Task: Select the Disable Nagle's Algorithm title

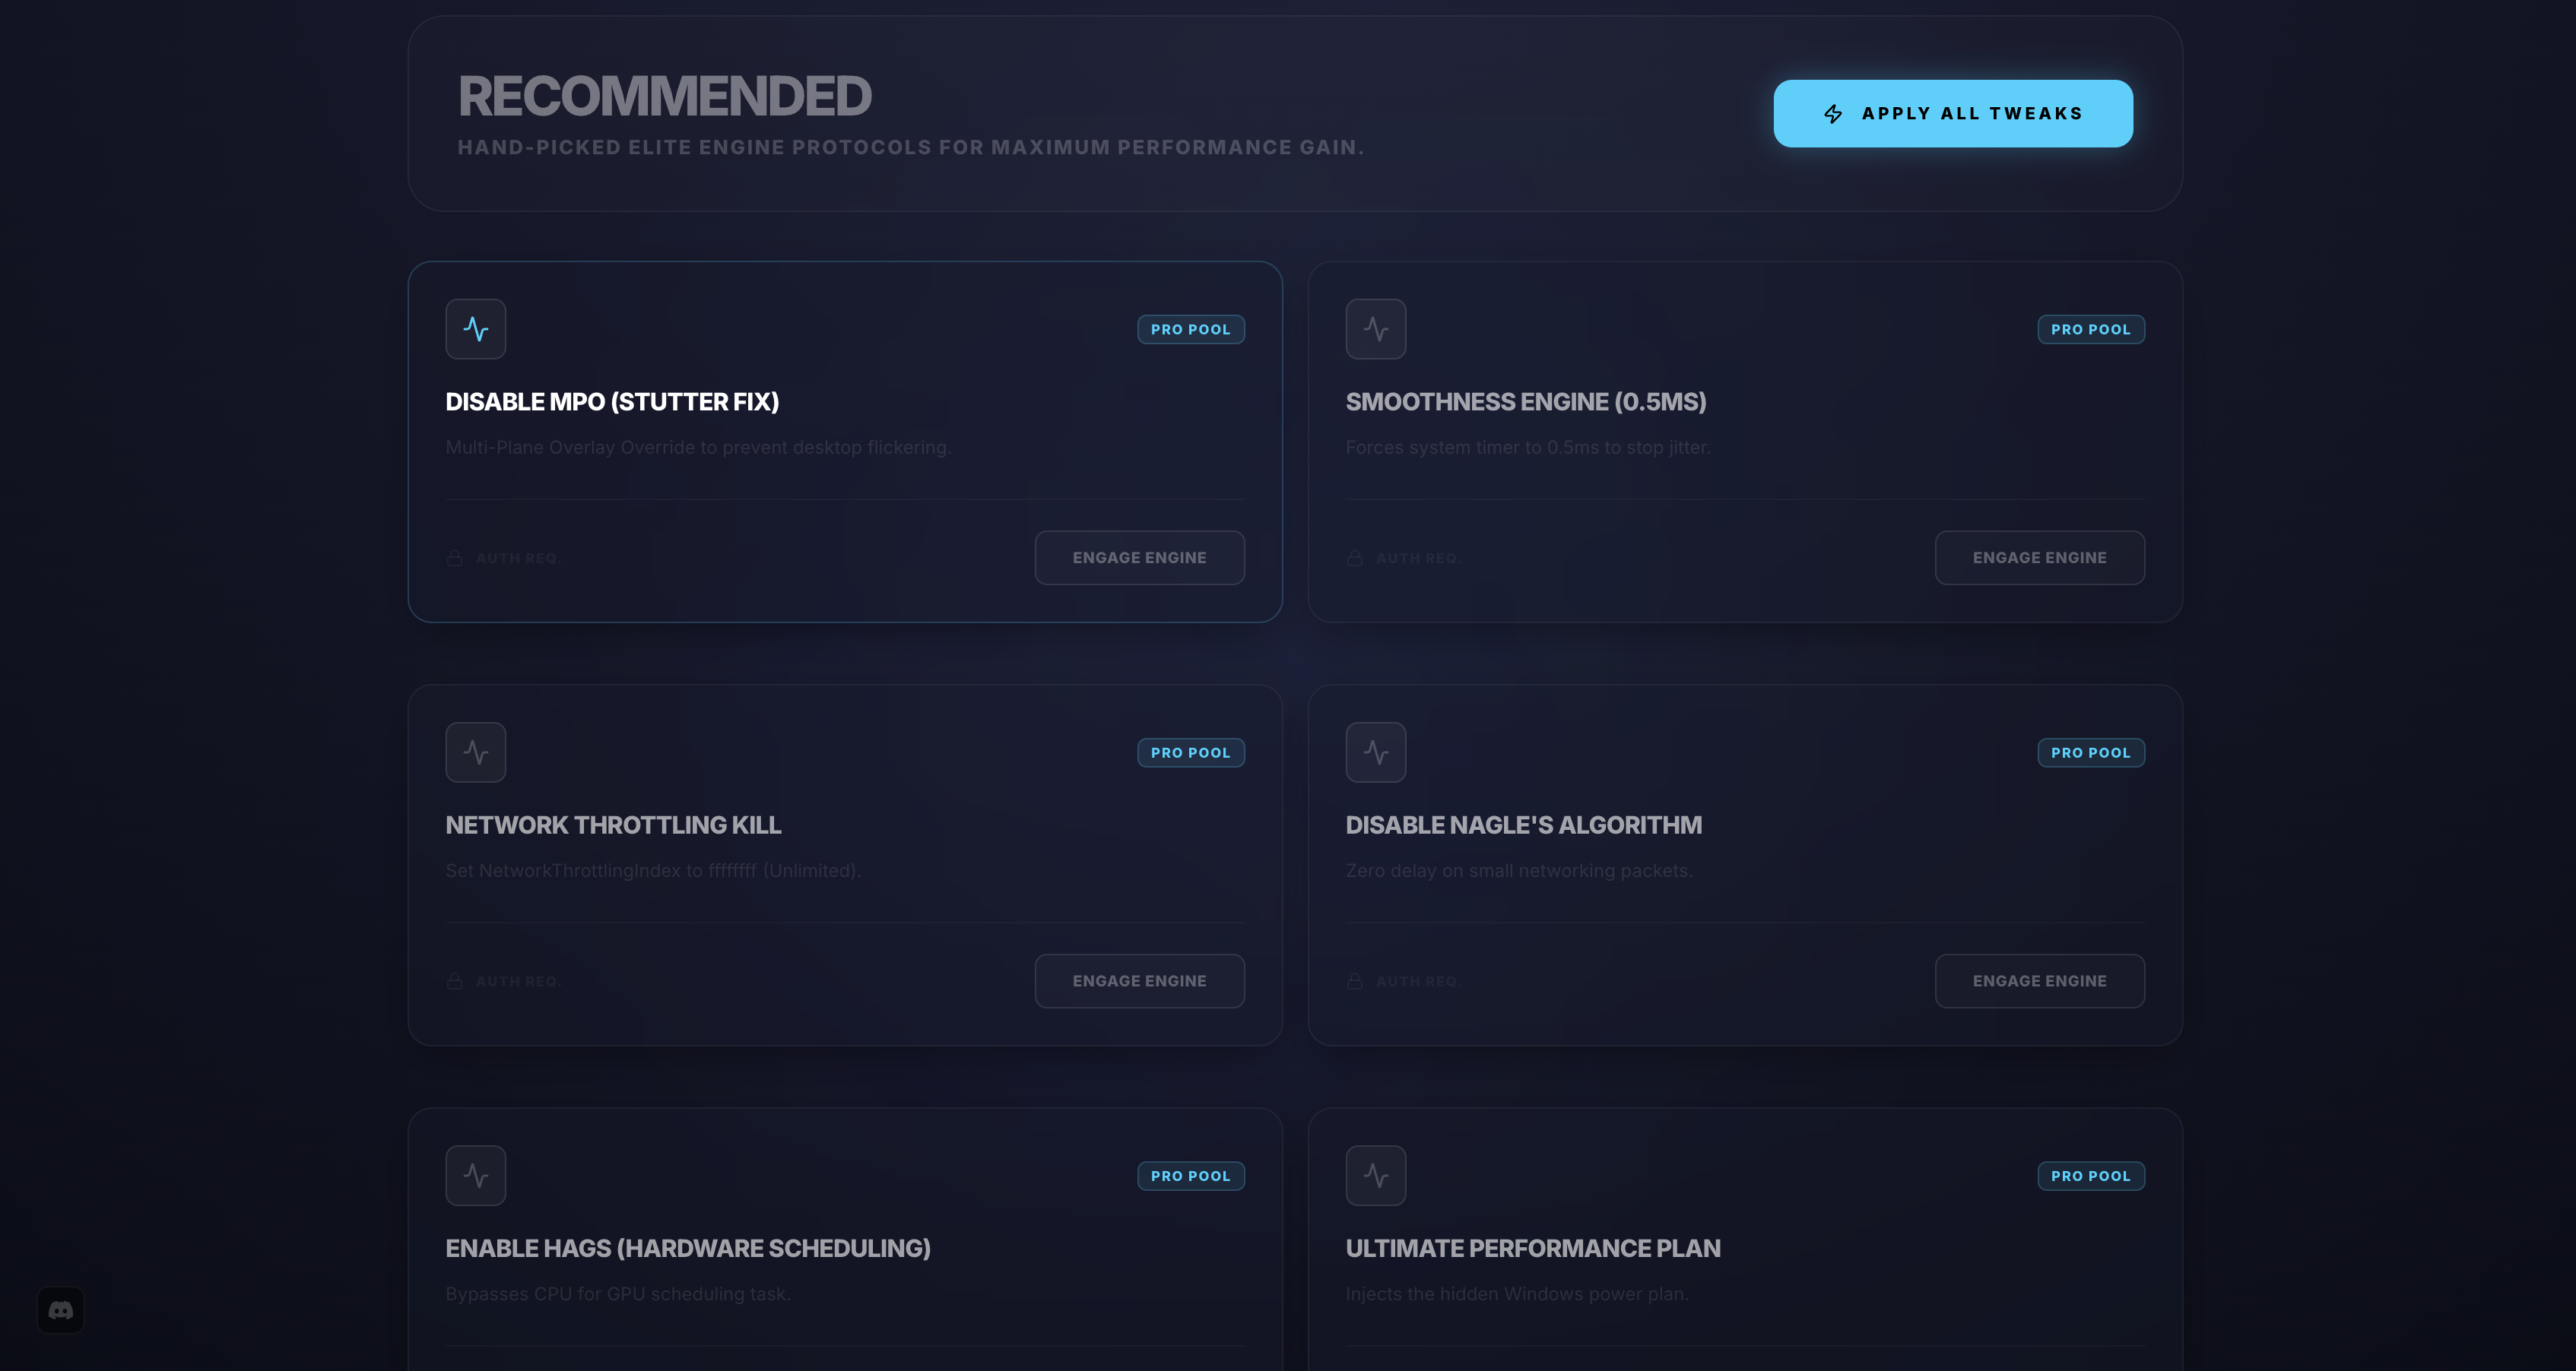Action: coord(1523,825)
